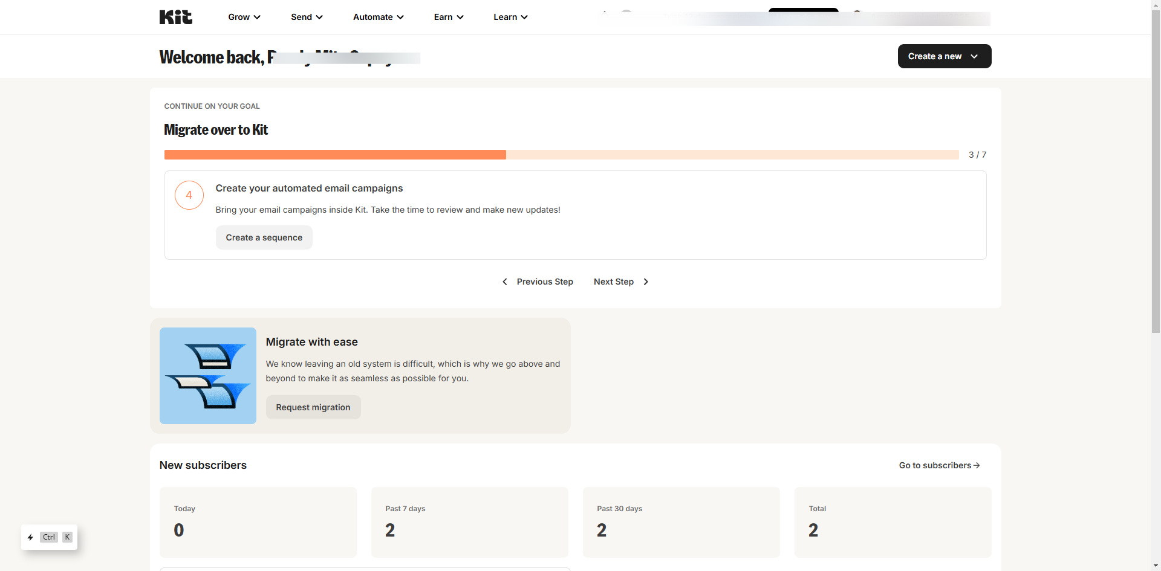
Task: Click the step 4 circle icon
Action: (x=189, y=195)
